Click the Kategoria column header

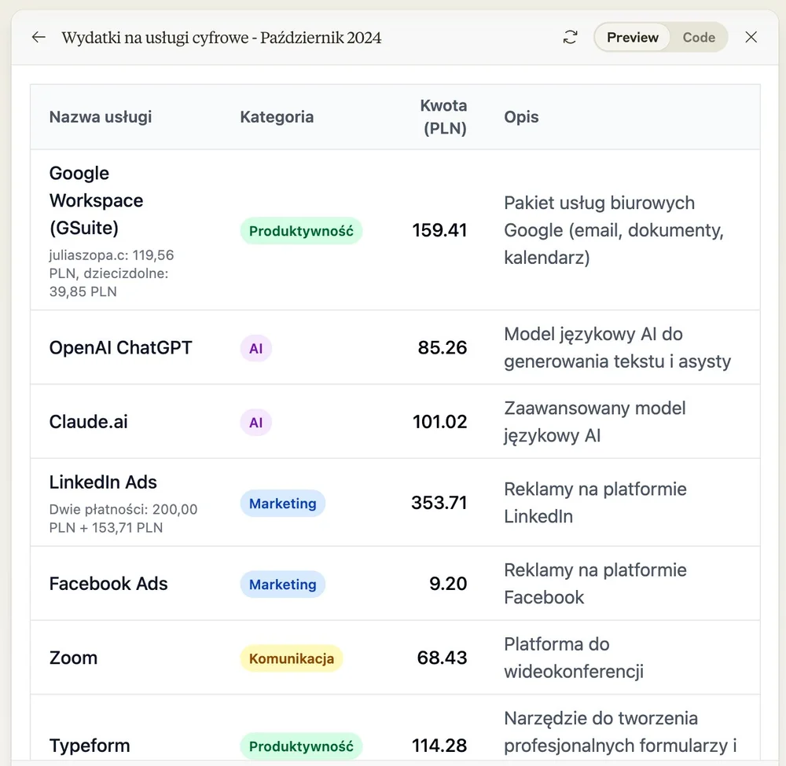[x=277, y=117]
